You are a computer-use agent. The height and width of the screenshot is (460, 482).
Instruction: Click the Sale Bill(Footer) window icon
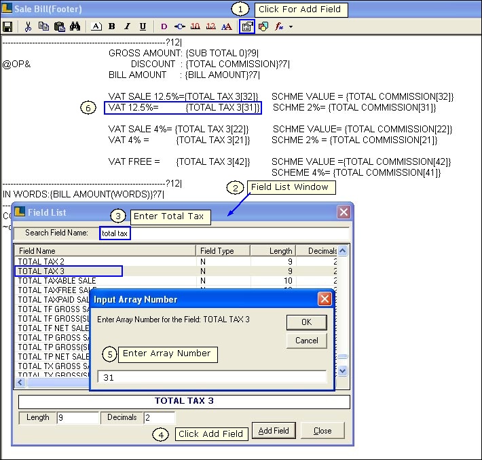pos(7,8)
